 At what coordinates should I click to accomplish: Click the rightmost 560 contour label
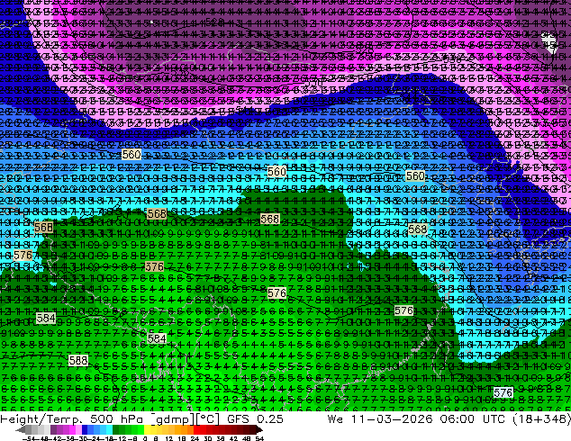pos(415,176)
